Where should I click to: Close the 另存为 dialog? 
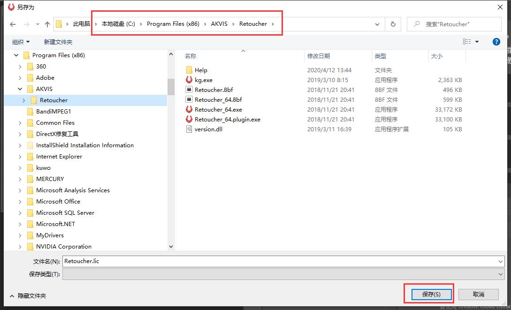(500, 7)
